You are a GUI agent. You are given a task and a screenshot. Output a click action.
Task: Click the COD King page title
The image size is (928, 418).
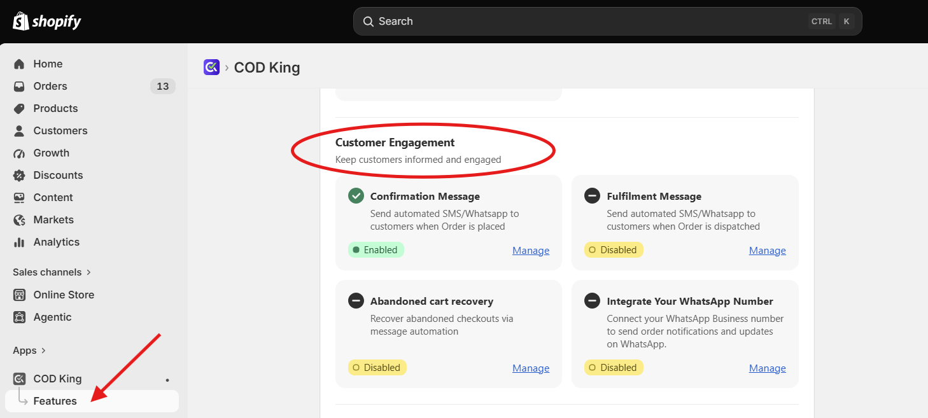coord(267,67)
